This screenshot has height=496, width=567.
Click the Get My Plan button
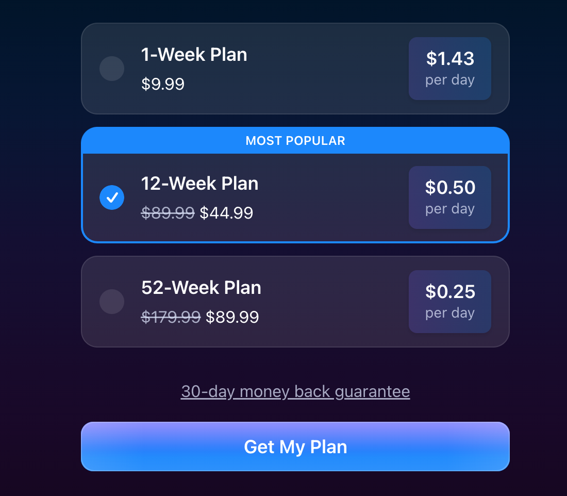click(295, 447)
